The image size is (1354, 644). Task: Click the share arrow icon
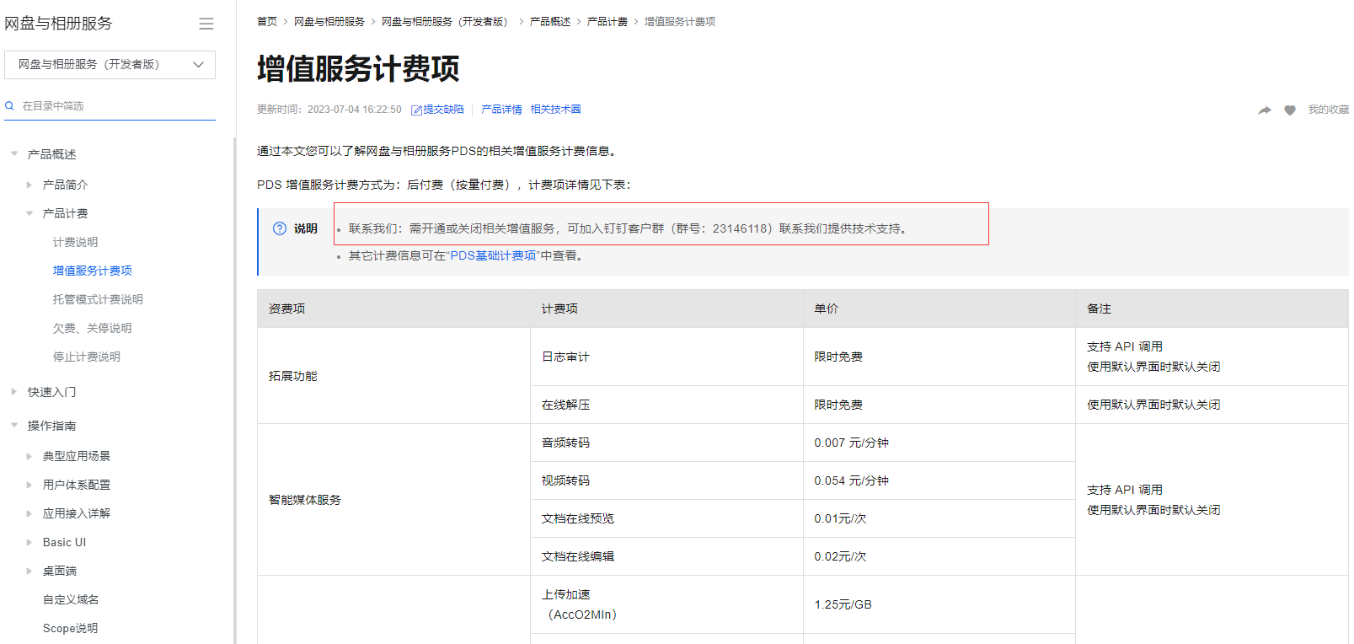(1265, 110)
